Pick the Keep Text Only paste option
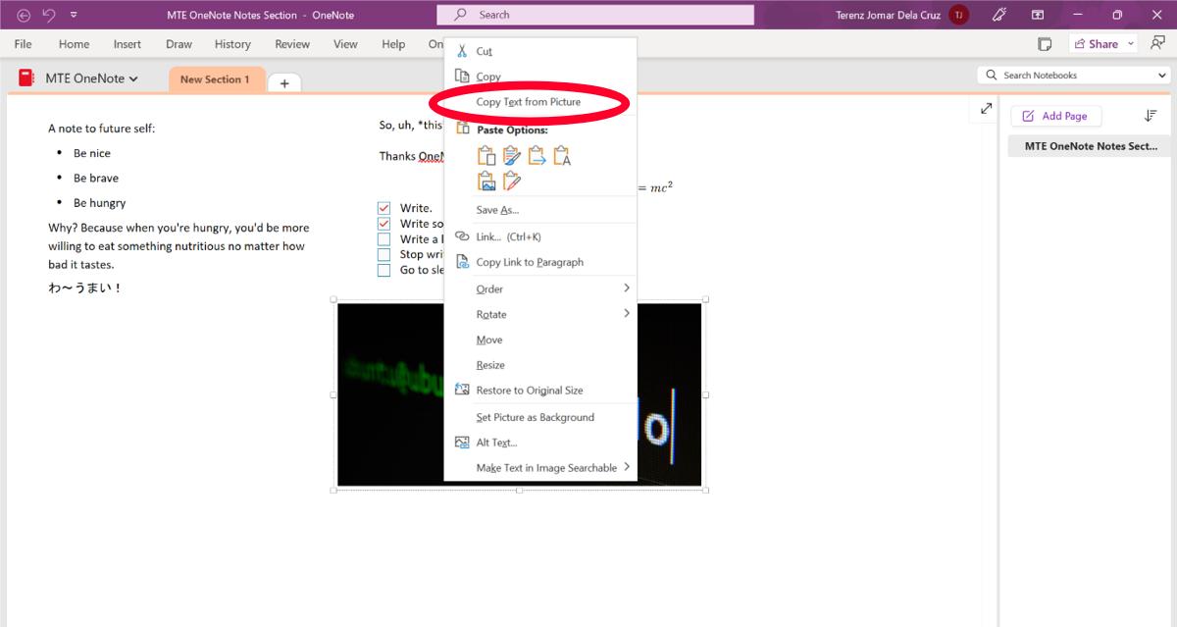Screen dimensions: 1177x627 561,155
